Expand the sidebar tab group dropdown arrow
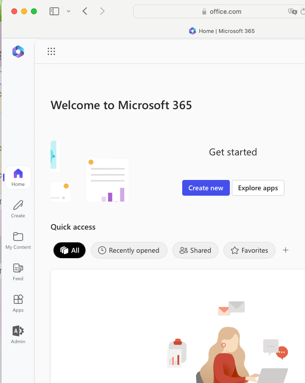This screenshot has width=305, height=383. tap(69, 11)
